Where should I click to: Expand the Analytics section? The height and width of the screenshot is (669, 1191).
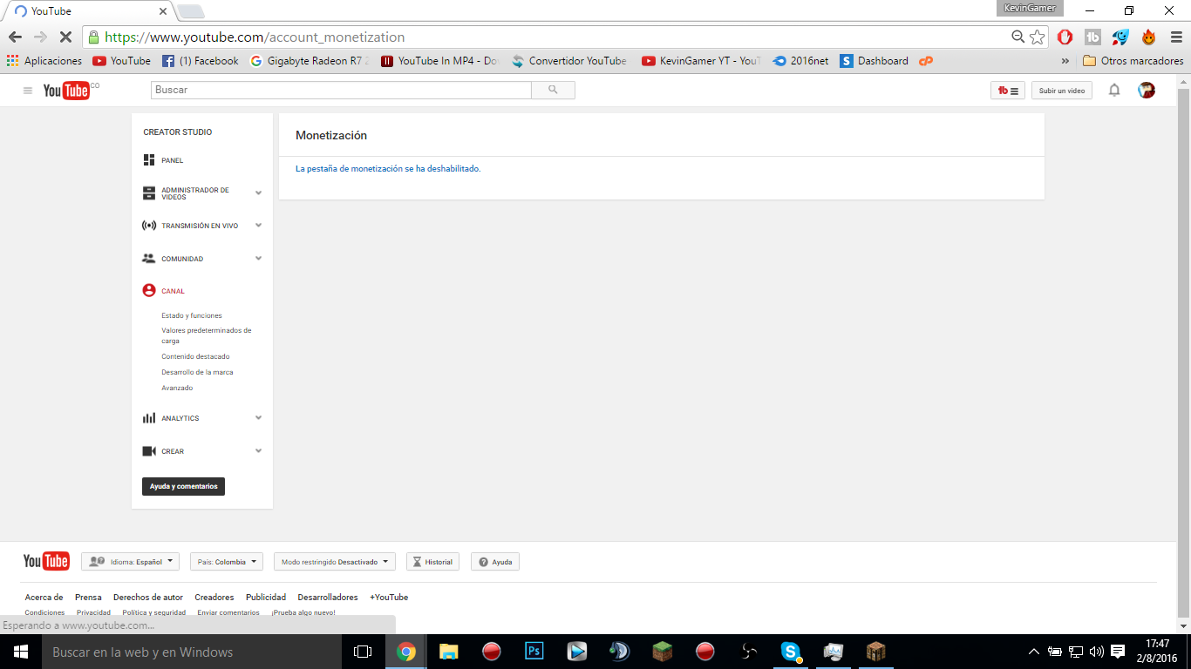[258, 418]
